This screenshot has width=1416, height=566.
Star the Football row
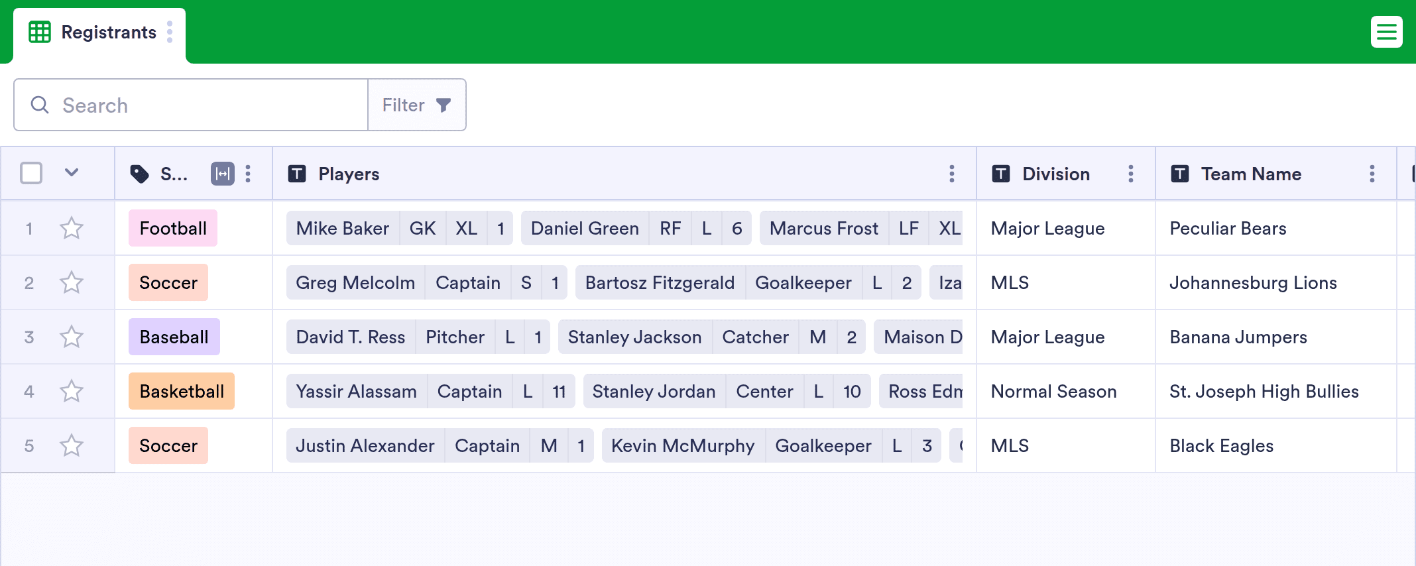coord(72,229)
